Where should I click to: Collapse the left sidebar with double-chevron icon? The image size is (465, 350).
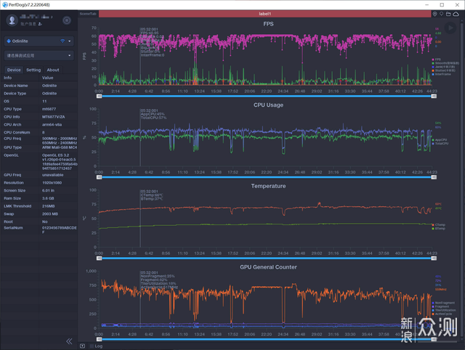(69, 341)
